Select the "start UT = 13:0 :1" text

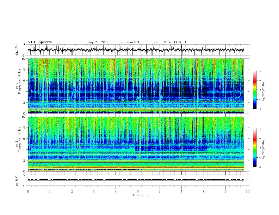(x=170, y=42)
